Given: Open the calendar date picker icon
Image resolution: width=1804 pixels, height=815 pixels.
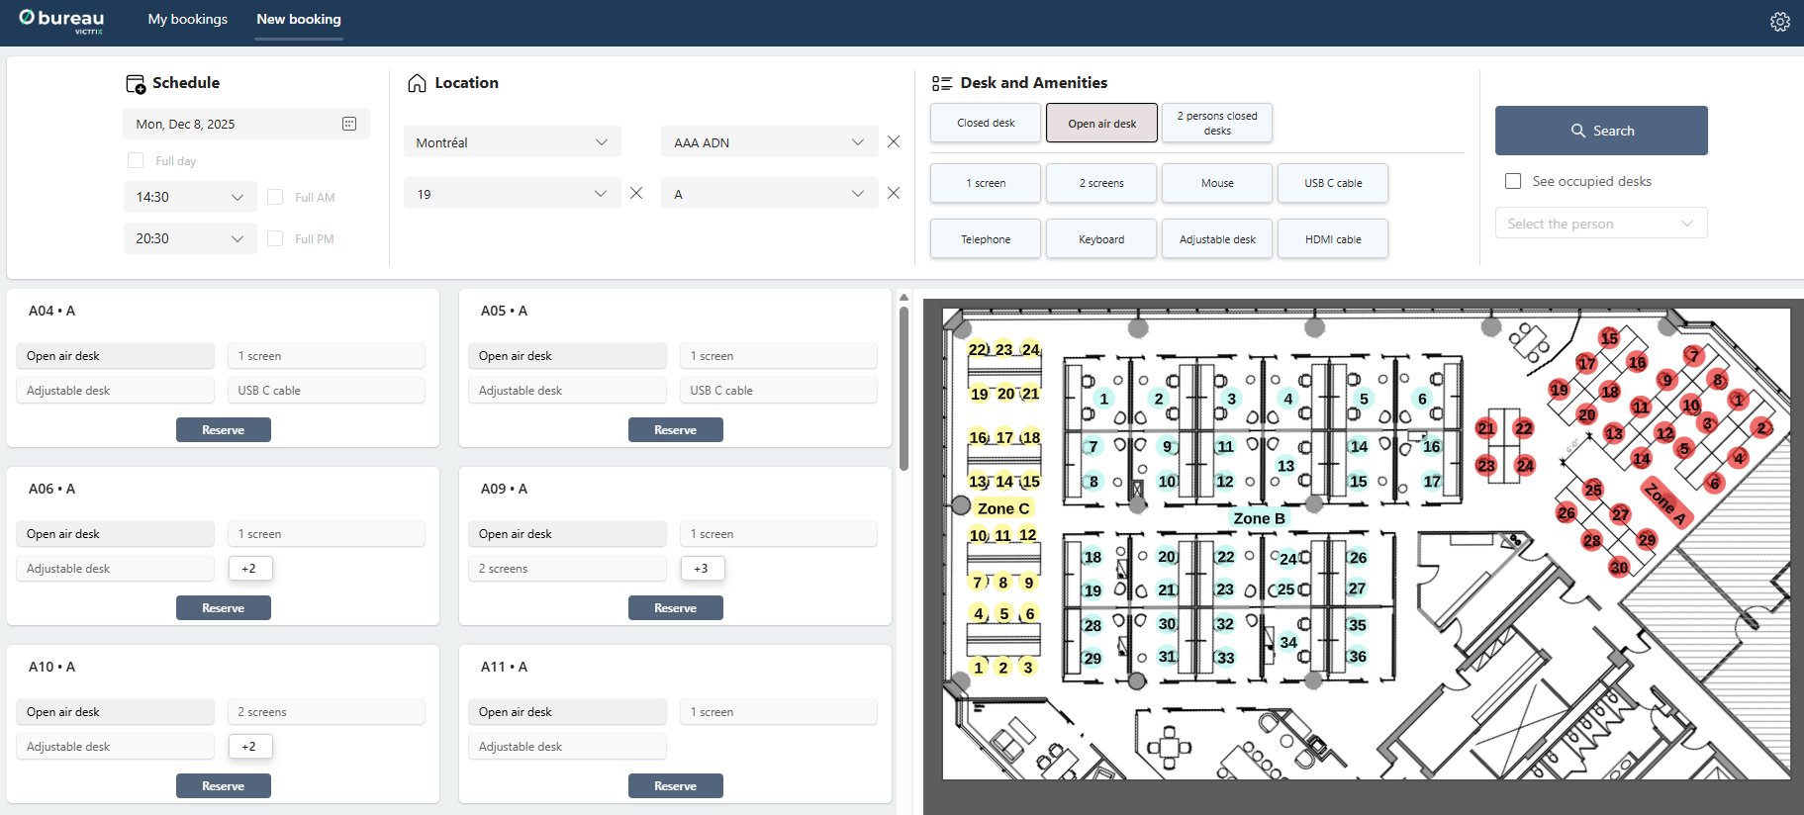Looking at the screenshot, I should pyautogui.click(x=349, y=124).
